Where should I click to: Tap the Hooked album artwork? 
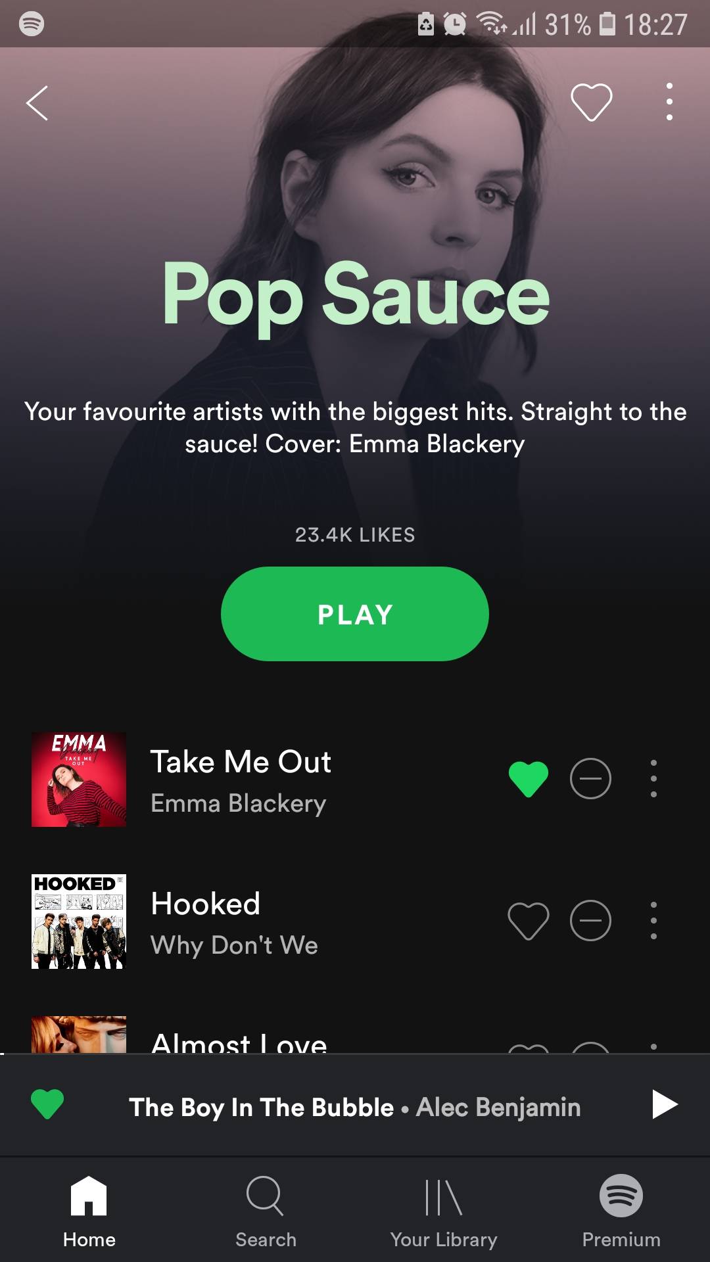[79, 922]
